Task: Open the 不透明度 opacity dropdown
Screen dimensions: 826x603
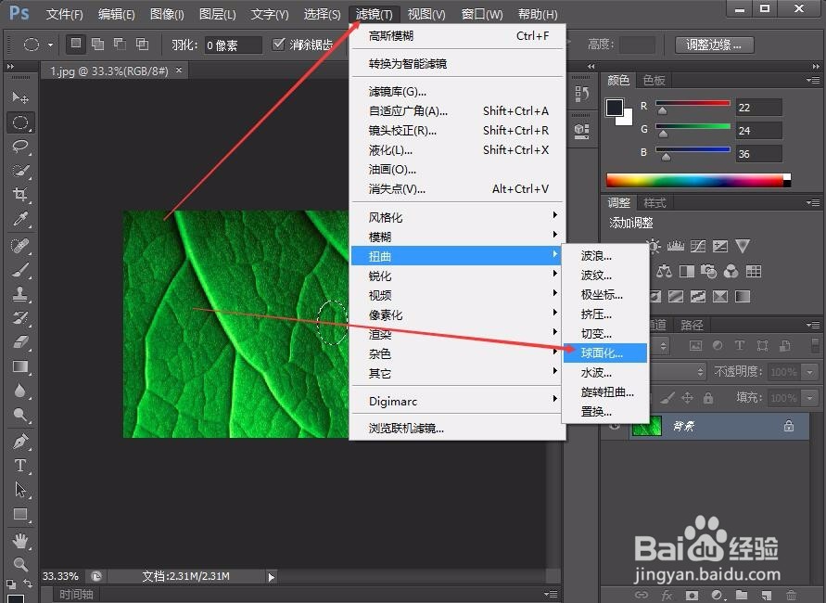Action: coord(808,371)
